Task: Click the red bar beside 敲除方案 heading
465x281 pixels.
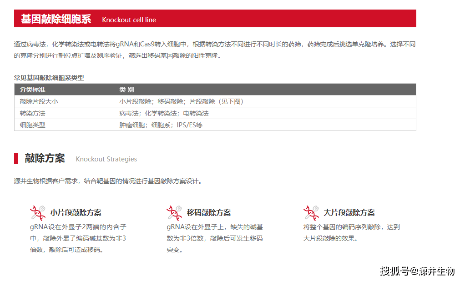Action: point(16,158)
